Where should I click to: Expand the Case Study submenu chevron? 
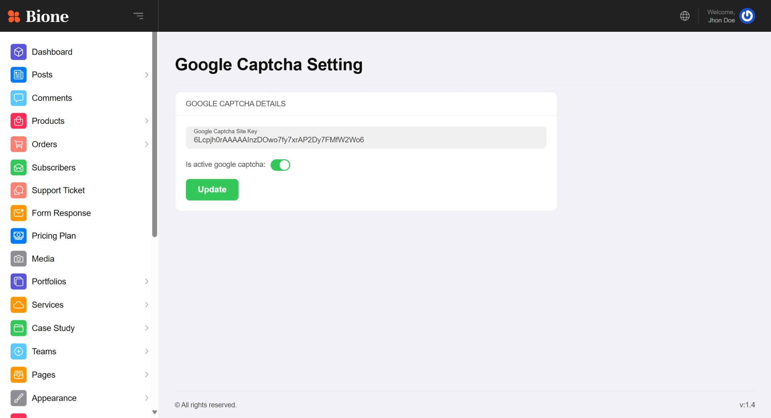pyautogui.click(x=147, y=328)
